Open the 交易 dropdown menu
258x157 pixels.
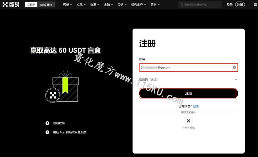[95, 4]
